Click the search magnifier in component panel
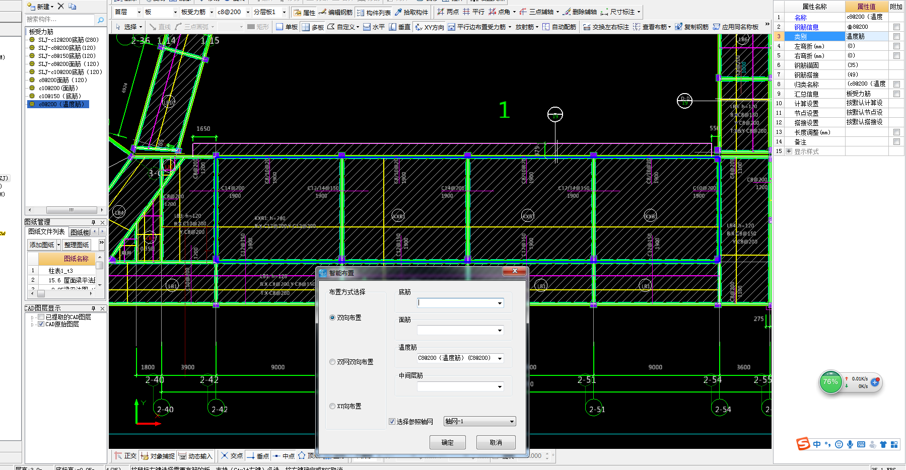 point(101,20)
